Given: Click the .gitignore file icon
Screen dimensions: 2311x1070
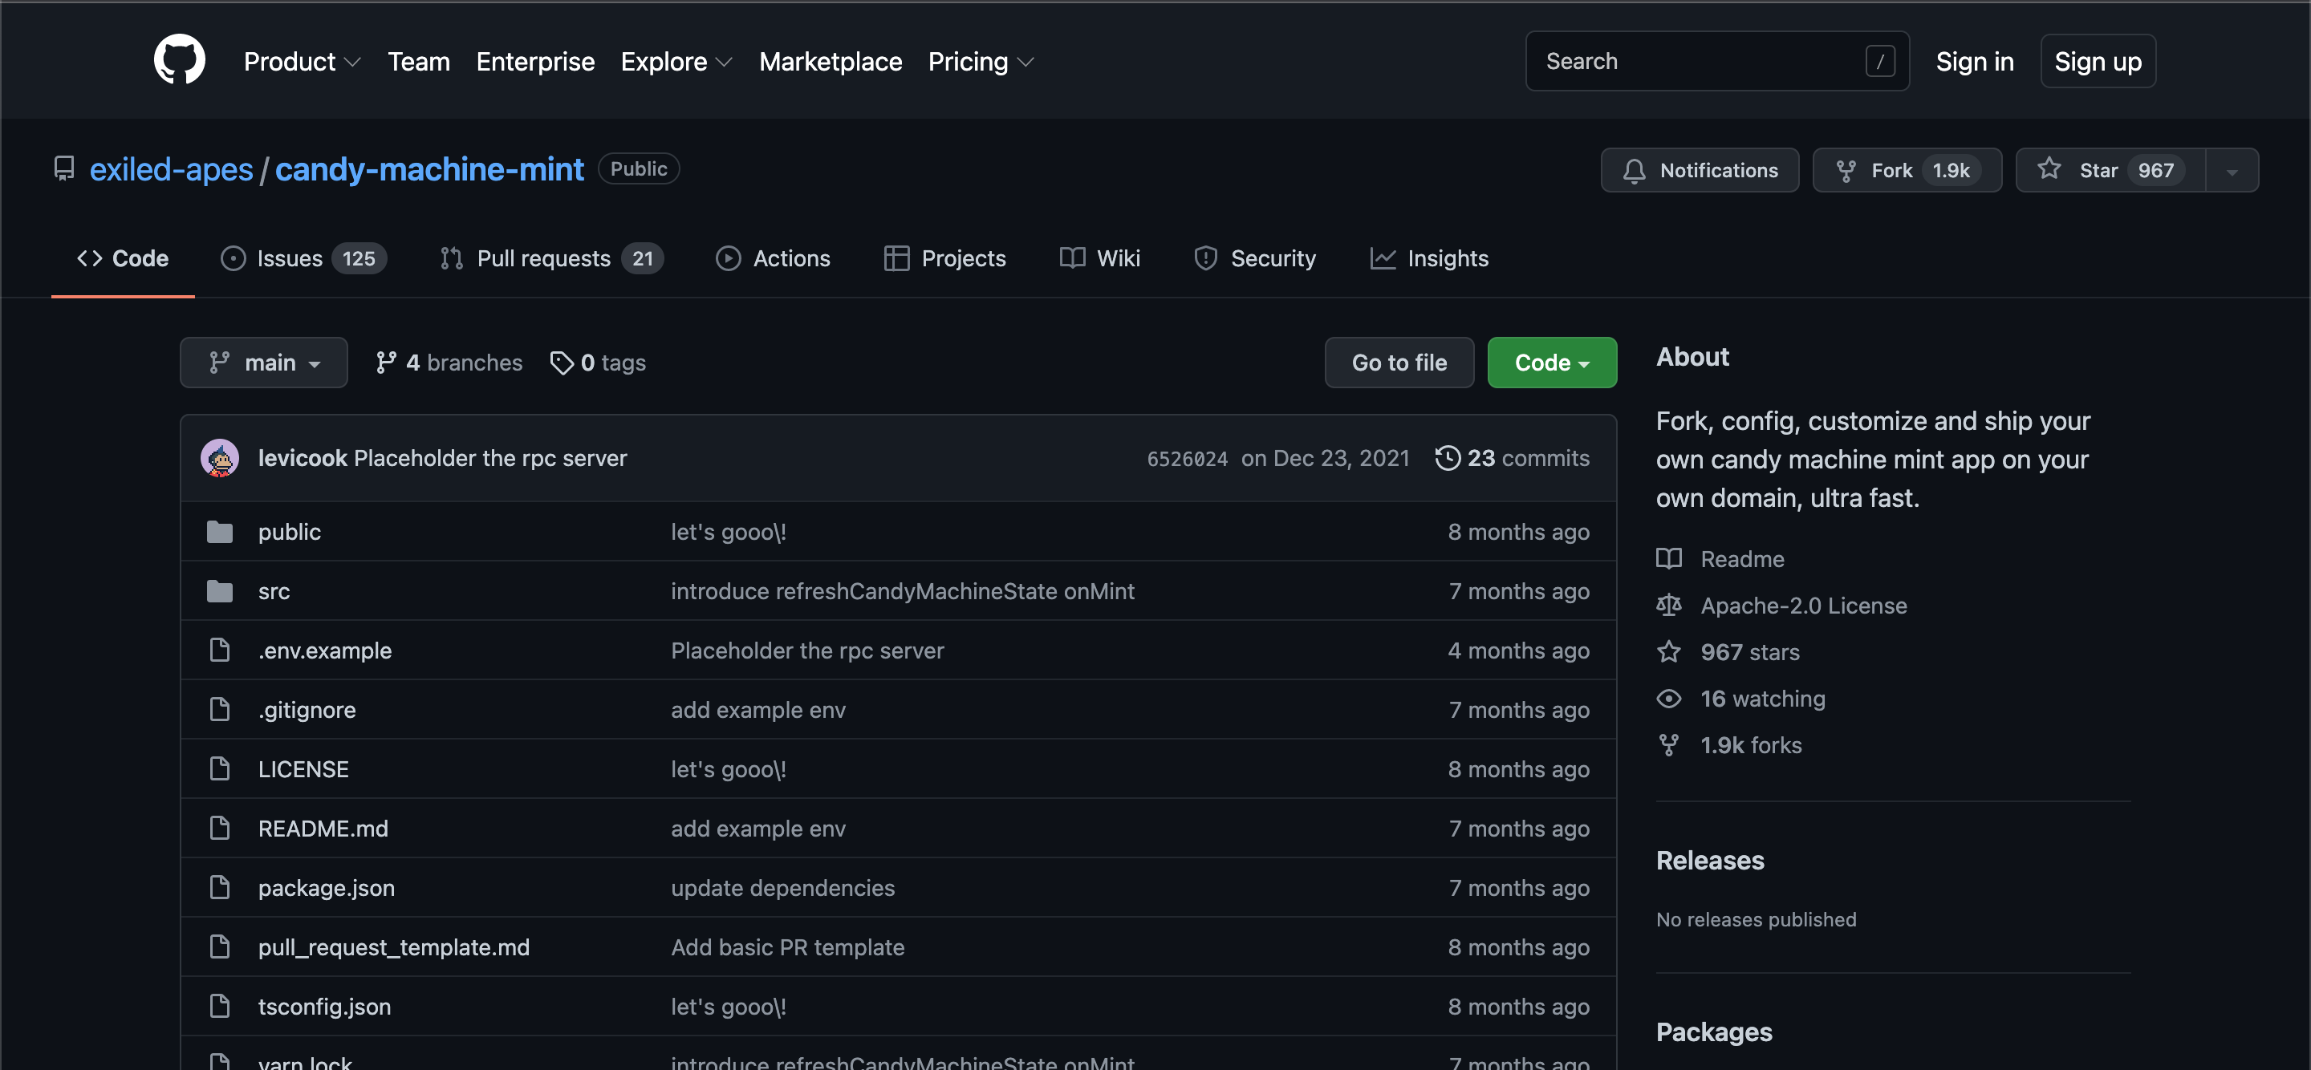Looking at the screenshot, I should click(220, 709).
